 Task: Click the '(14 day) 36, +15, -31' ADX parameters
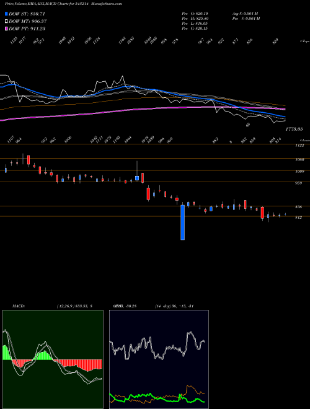tap(174, 306)
